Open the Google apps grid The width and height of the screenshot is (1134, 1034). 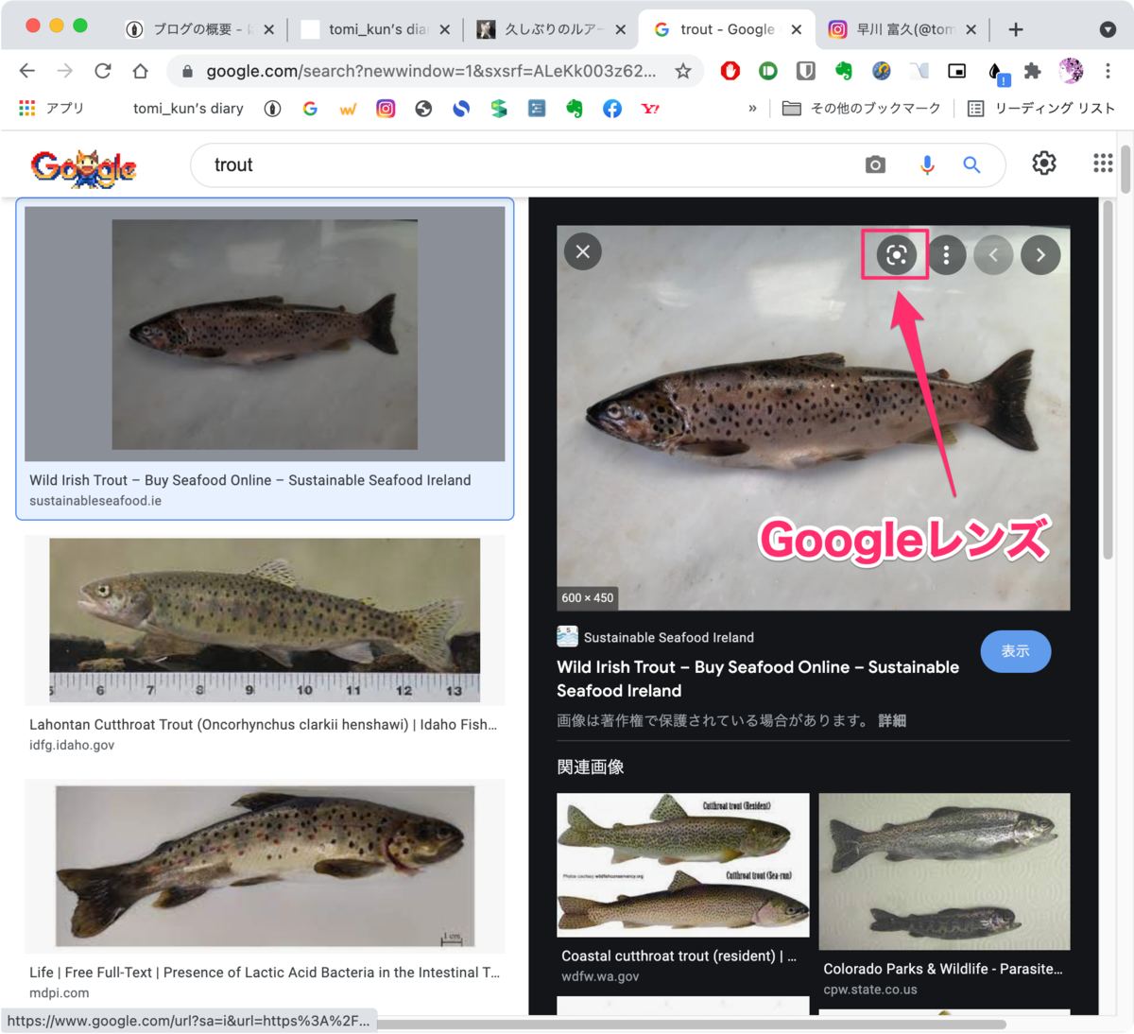click(1103, 164)
